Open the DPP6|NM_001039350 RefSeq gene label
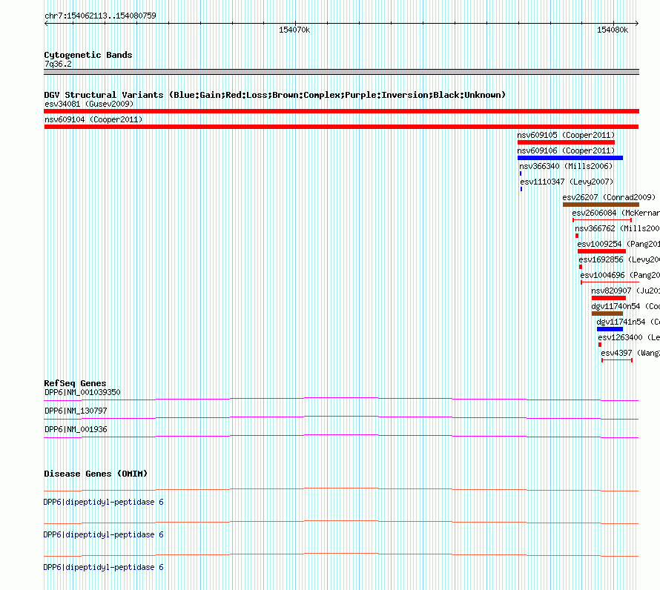The image size is (660, 590). point(82,392)
